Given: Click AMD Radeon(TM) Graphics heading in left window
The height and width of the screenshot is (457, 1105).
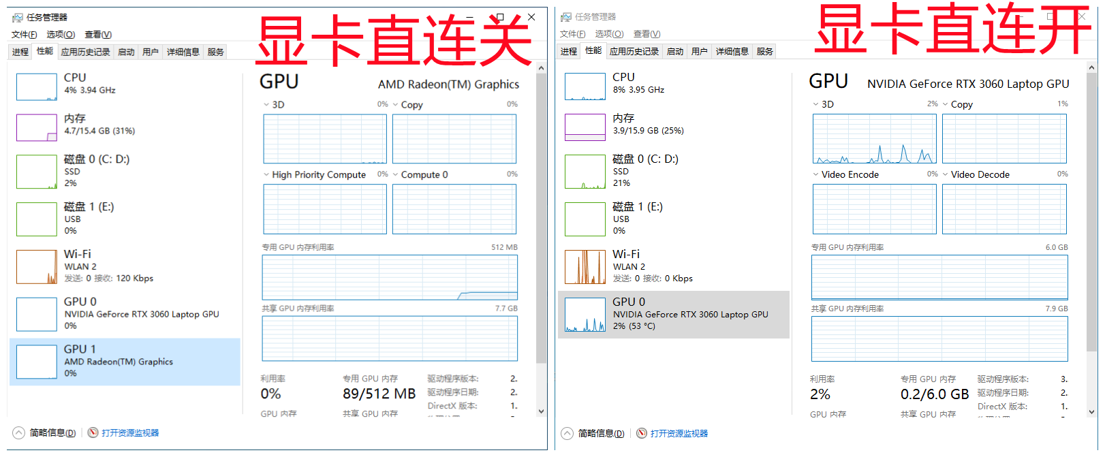Looking at the screenshot, I should click(x=448, y=84).
